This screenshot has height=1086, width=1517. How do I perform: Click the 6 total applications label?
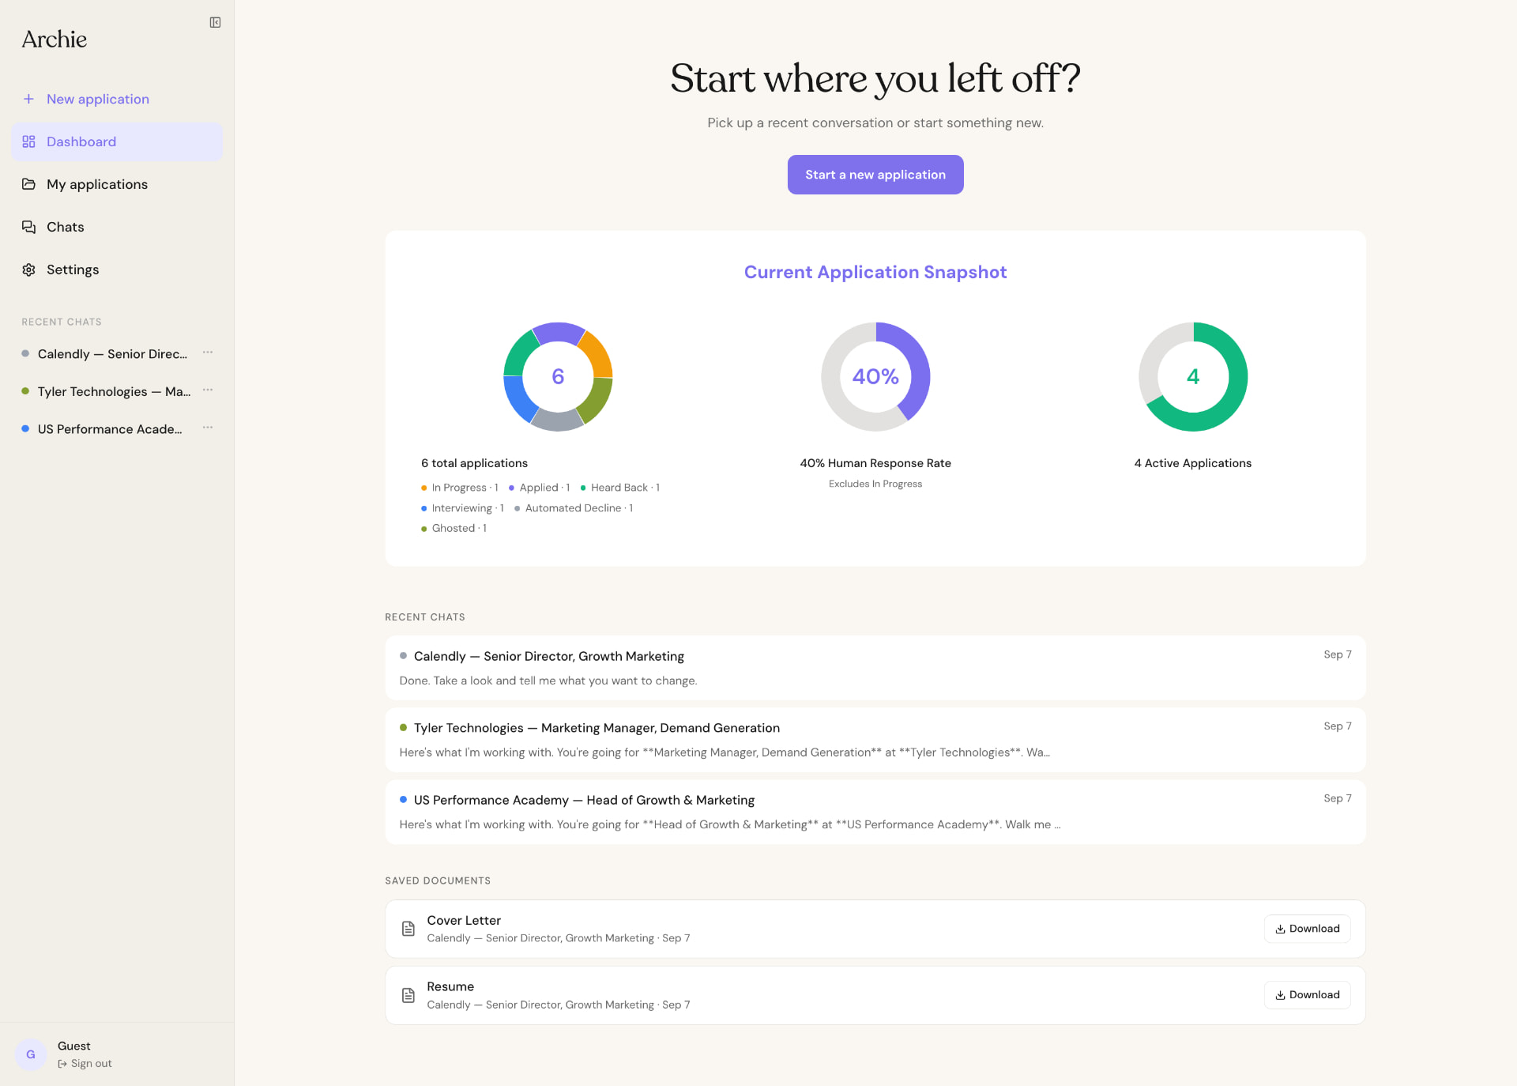(x=474, y=463)
